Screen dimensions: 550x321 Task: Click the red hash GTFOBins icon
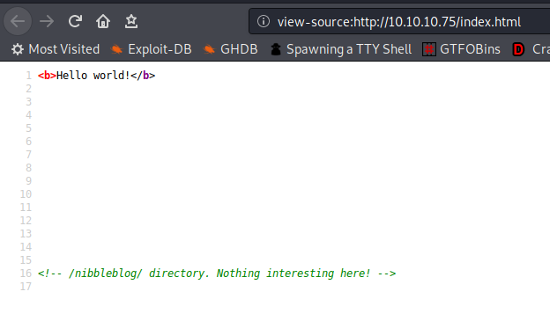tap(429, 49)
